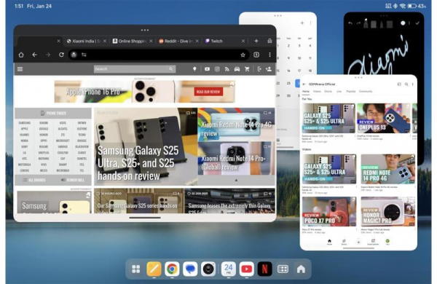The height and width of the screenshot is (284, 437).
Task: Open the Notes app in the dock
Action: 154,269
